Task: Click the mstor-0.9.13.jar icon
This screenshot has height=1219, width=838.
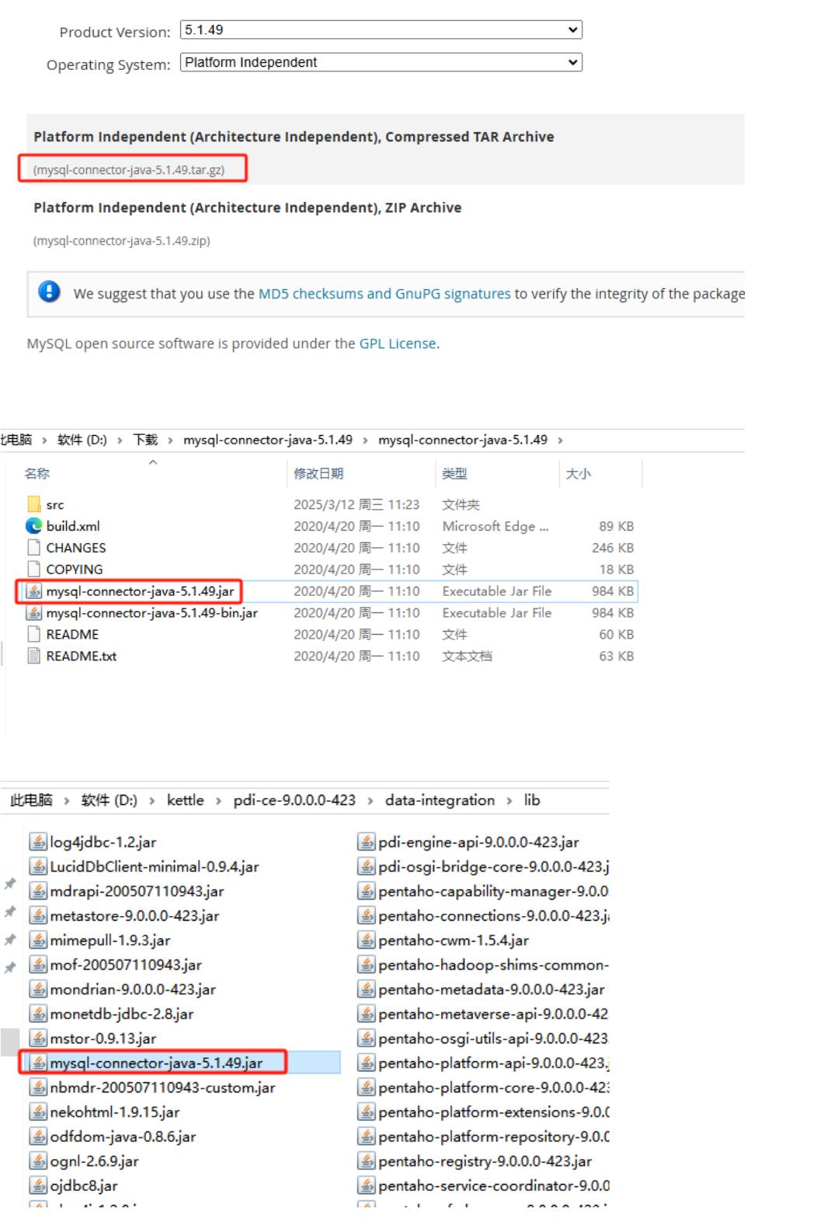Action: pos(38,1038)
